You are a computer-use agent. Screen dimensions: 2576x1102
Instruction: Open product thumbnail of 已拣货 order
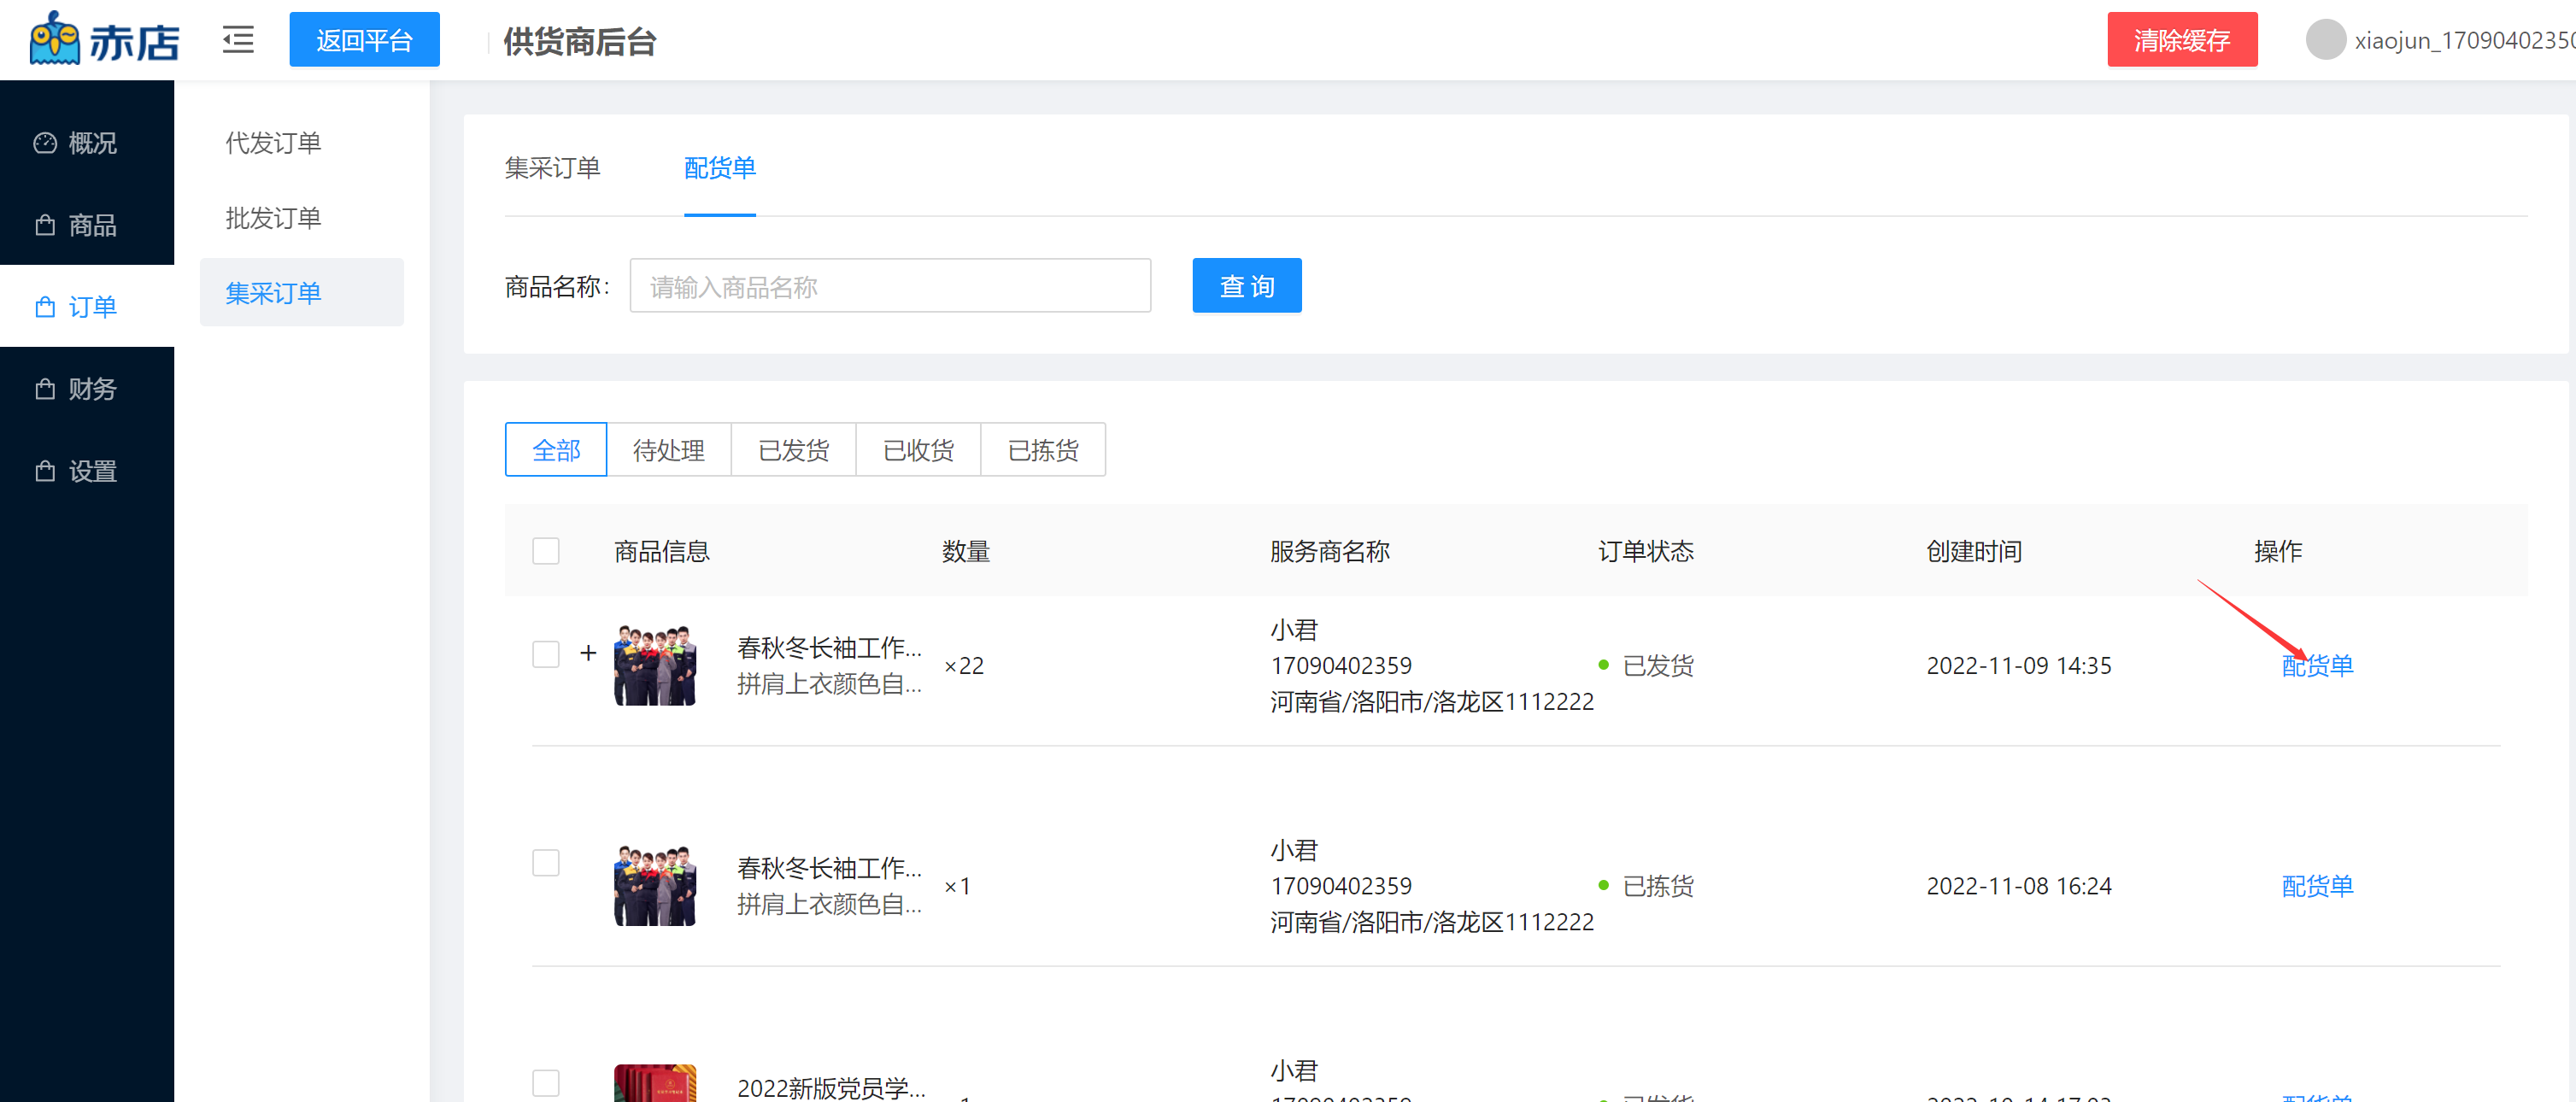[655, 886]
